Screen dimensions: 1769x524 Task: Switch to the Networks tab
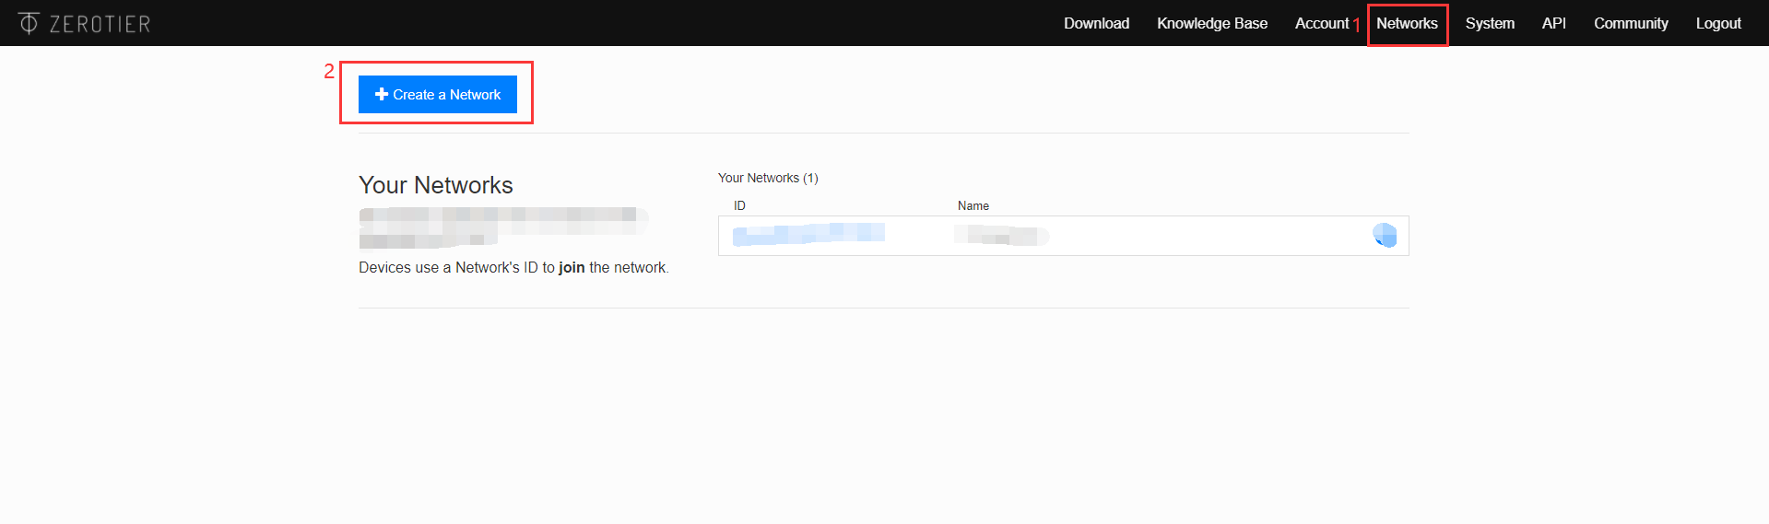coord(1407,23)
